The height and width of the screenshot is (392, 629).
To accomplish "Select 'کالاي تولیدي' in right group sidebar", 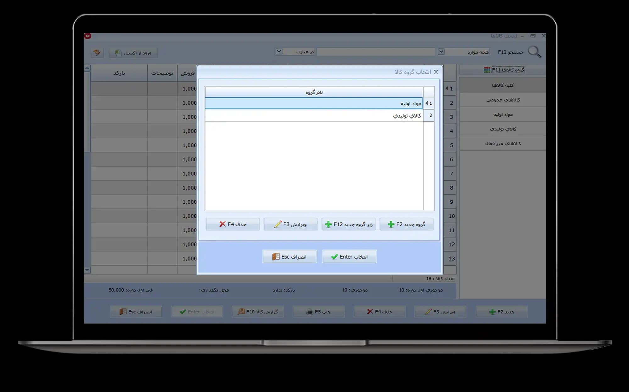I will (x=503, y=129).
